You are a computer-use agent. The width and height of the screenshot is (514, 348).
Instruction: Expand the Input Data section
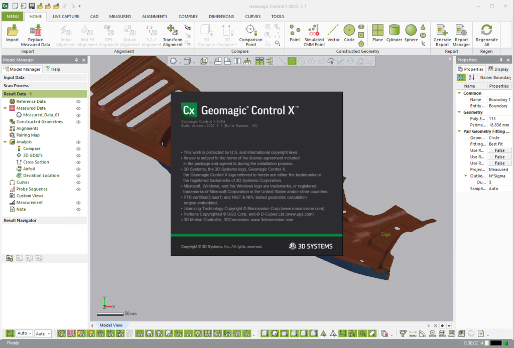pyautogui.click(x=45, y=78)
